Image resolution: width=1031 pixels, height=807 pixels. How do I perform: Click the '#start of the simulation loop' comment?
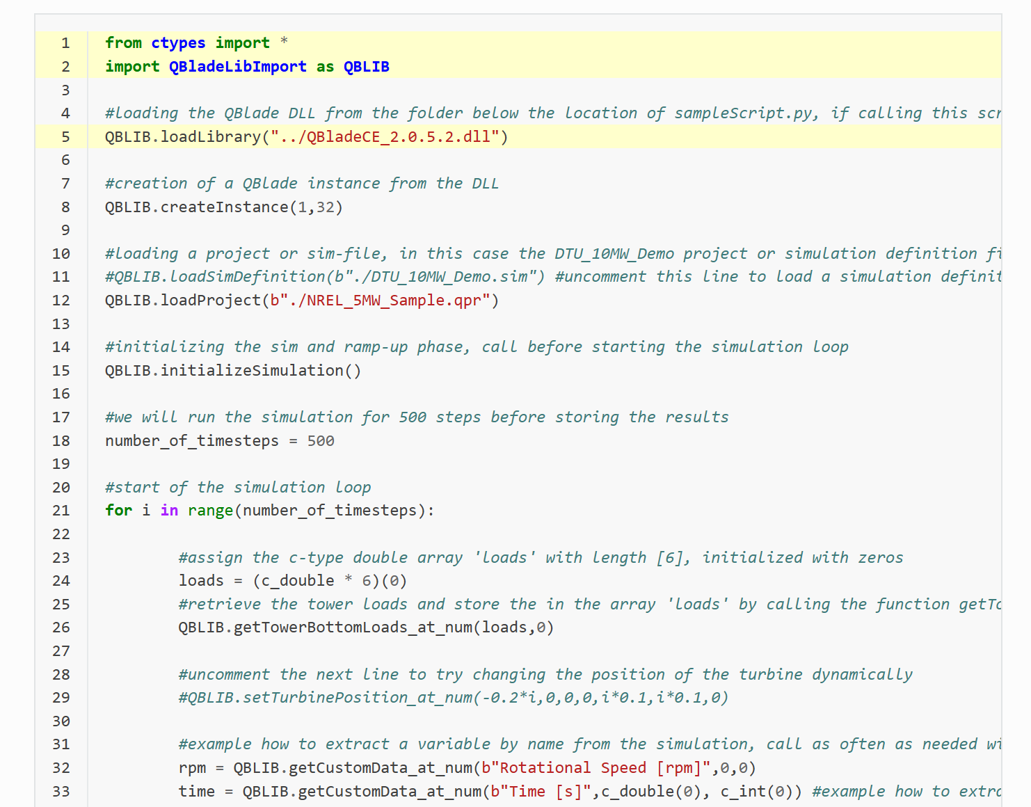pos(238,488)
